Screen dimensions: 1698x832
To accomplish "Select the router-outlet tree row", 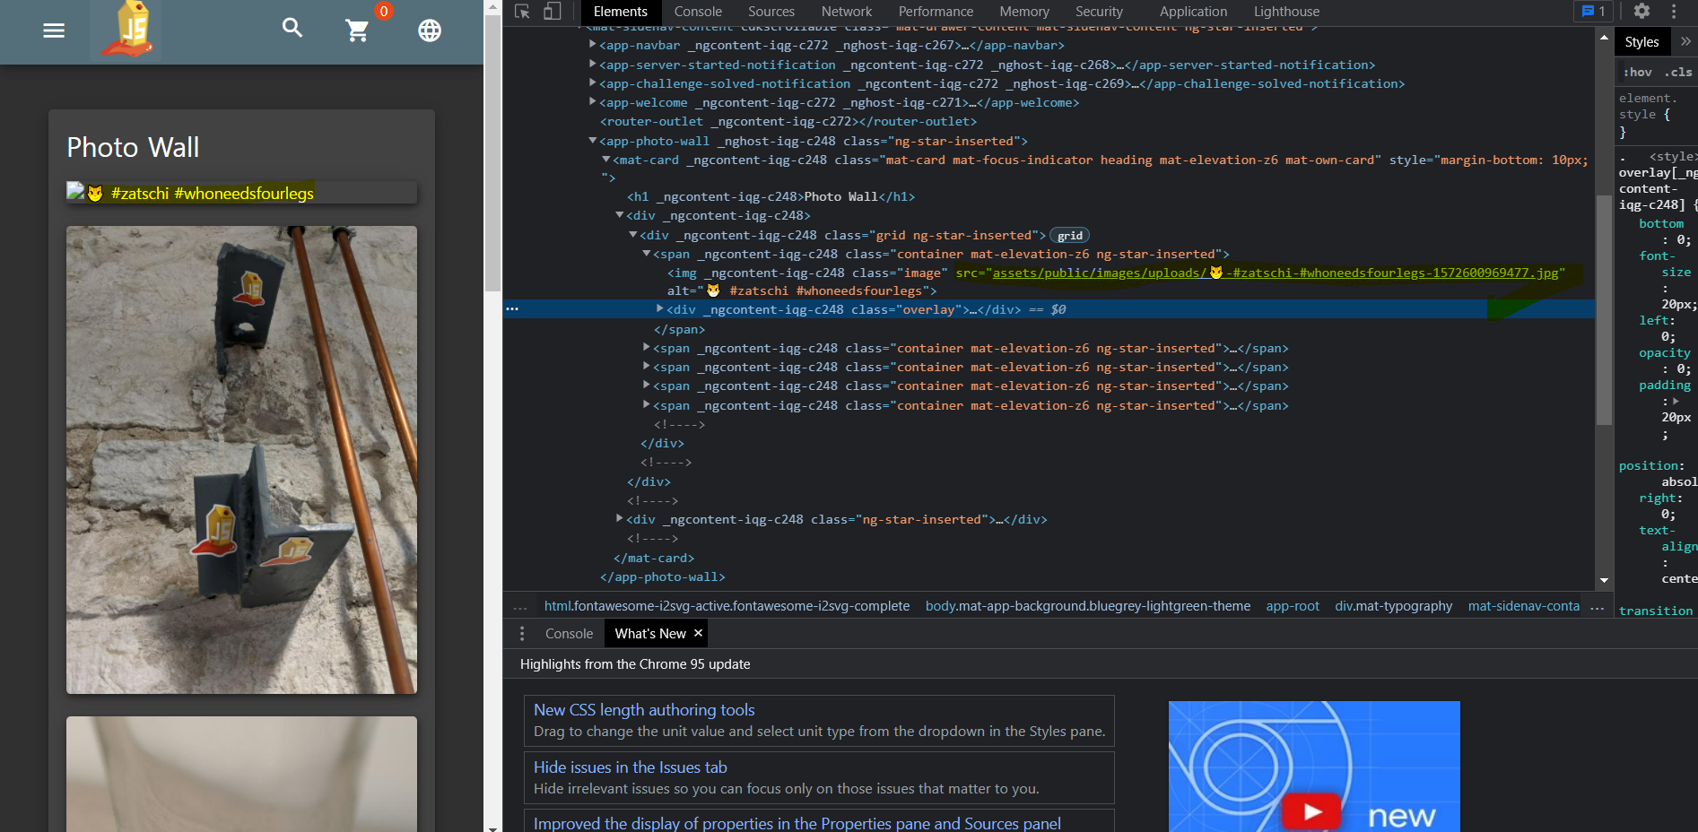I will pyautogui.click(x=788, y=121).
